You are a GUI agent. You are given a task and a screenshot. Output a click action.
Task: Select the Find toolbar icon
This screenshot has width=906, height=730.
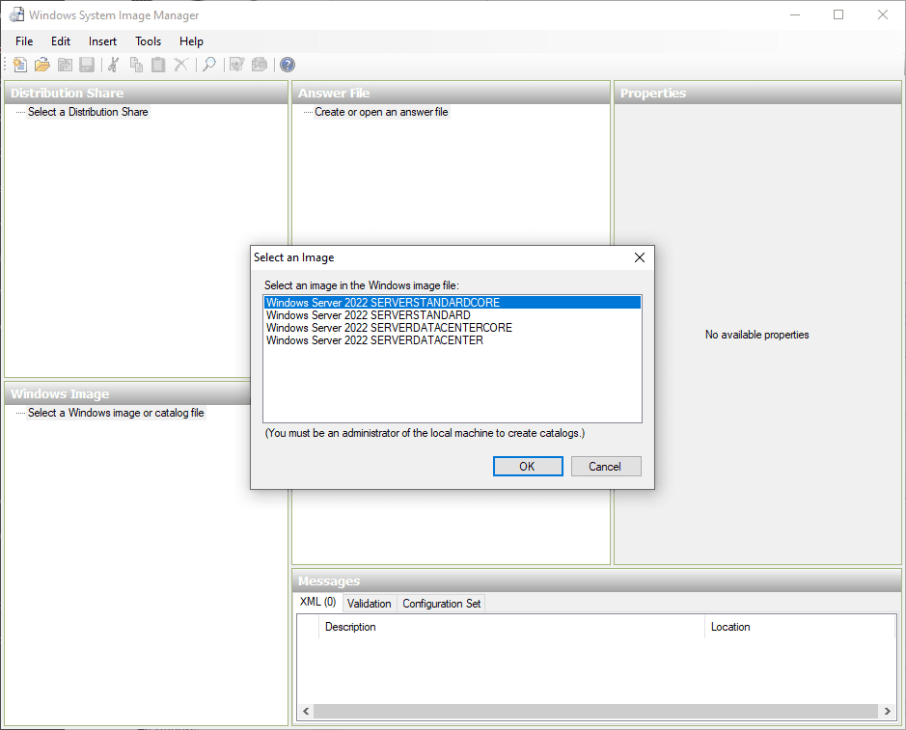click(x=208, y=65)
